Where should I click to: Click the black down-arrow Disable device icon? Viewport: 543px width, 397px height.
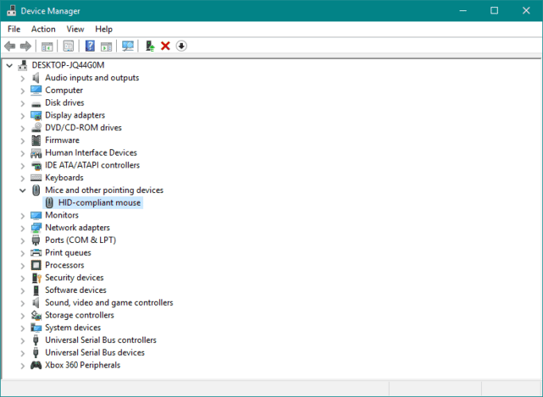tap(181, 46)
